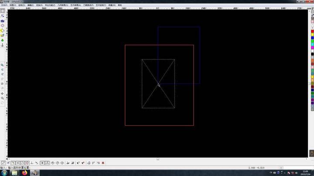Open the 帮助 help menu
This screenshot has height=176, width=314.
pyautogui.click(x=120, y=5)
